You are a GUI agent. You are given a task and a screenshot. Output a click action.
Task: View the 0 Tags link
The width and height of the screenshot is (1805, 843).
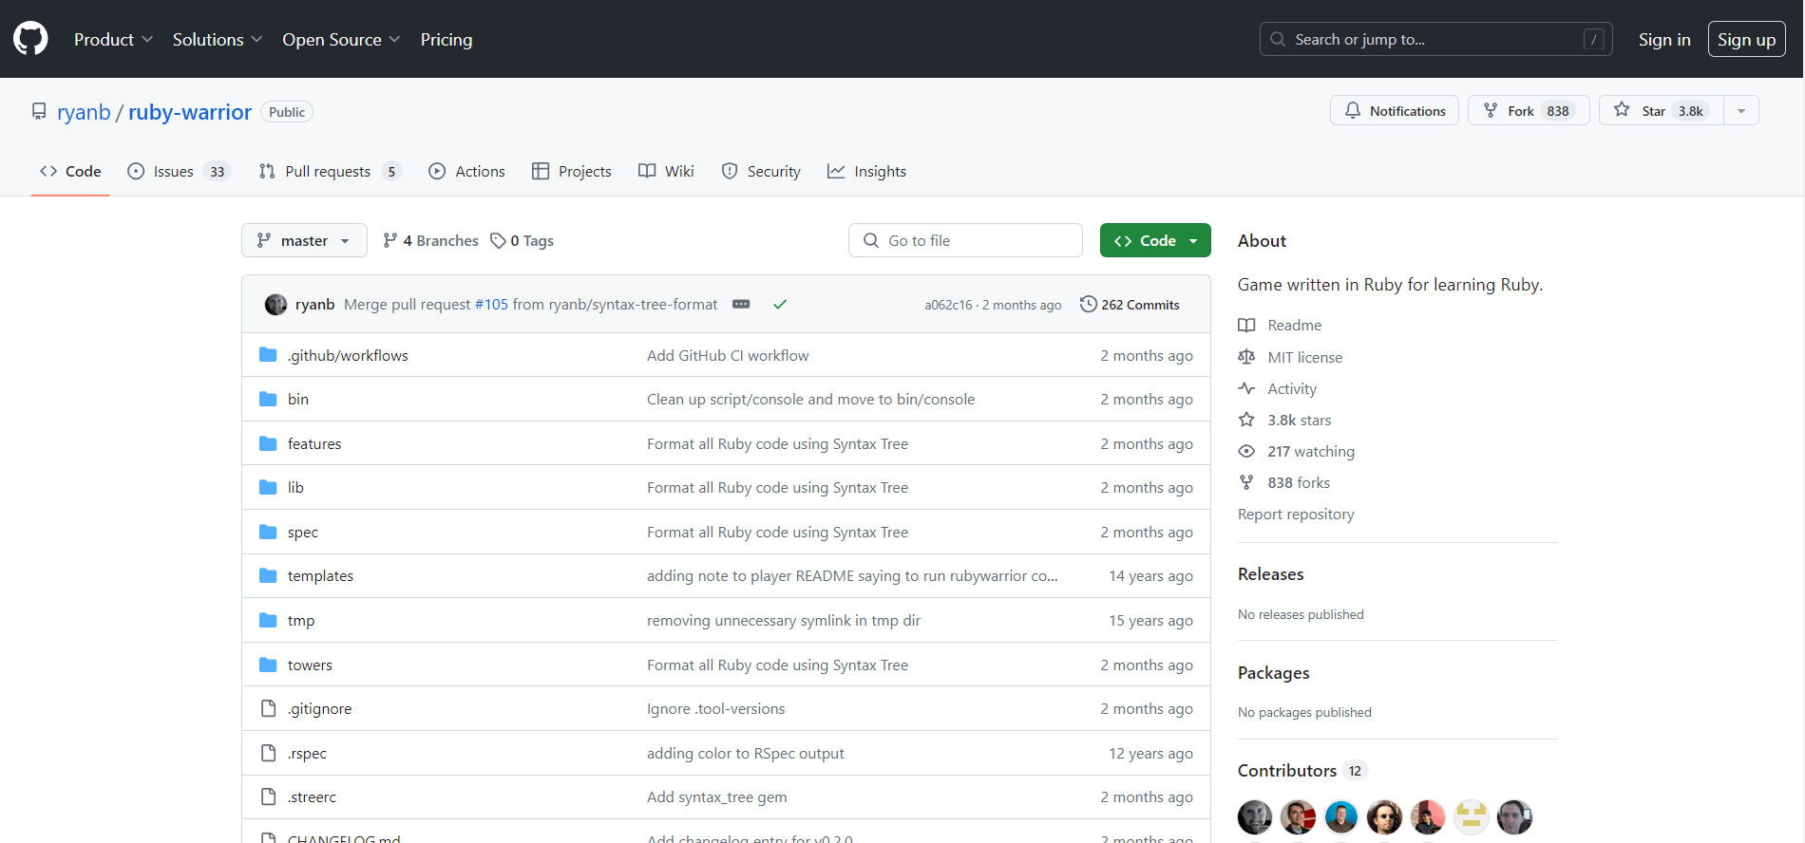pyautogui.click(x=522, y=240)
